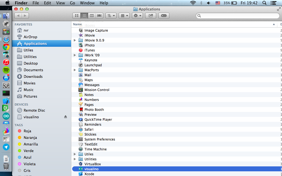This screenshot has width=282, height=176.
Task: Select the Time Machine icon
Action: click(x=81, y=149)
